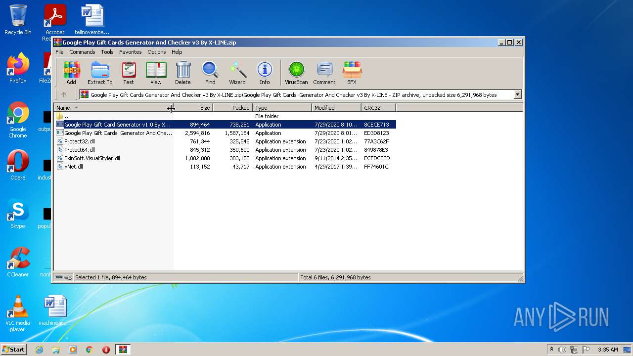Launch the Wizard tool
This screenshot has width=633, height=356.
click(x=237, y=73)
